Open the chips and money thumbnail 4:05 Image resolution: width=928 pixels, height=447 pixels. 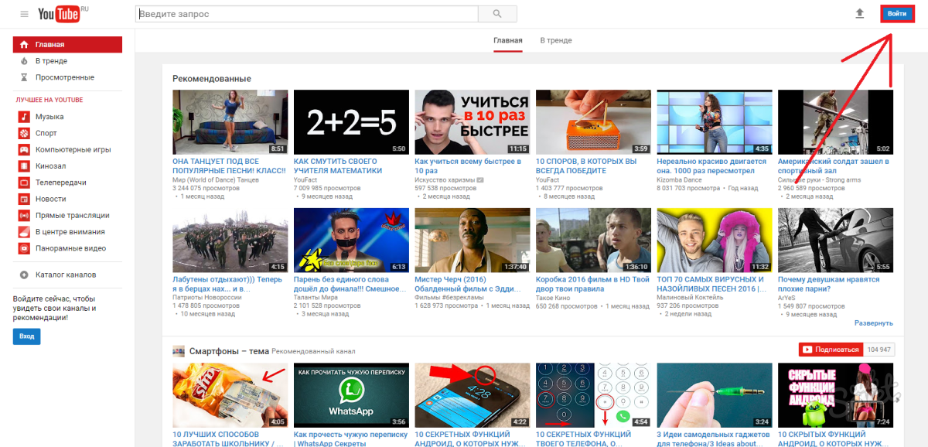230,395
